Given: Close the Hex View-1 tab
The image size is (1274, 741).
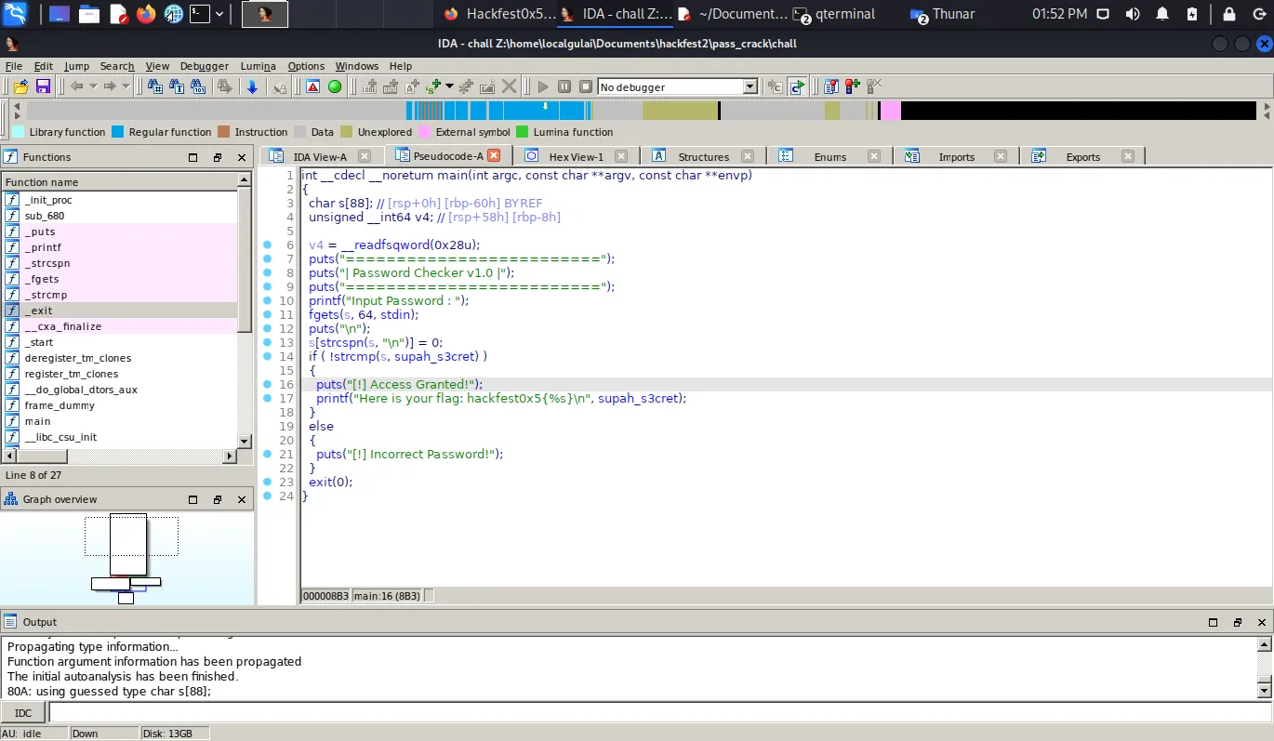Looking at the screenshot, I should pos(621,156).
